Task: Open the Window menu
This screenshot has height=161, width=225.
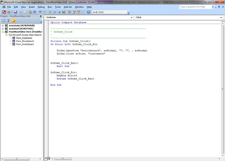Action: [79, 7]
